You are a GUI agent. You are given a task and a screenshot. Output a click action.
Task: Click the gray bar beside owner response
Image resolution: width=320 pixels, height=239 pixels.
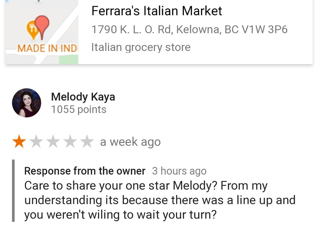(13, 191)
